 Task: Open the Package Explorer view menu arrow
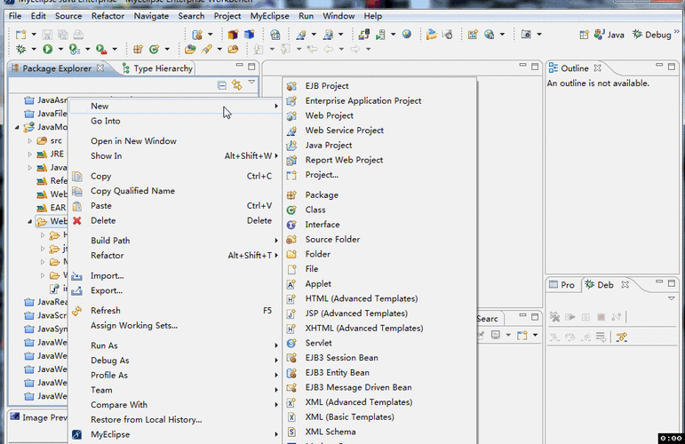251,82
